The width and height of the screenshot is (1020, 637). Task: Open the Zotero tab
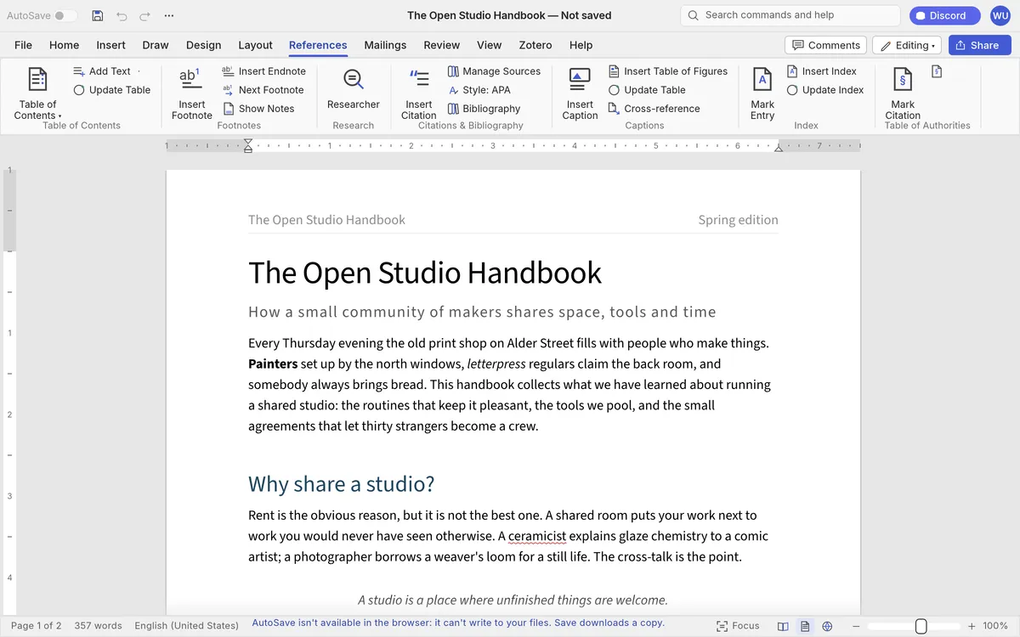click(x=535, y=45)
